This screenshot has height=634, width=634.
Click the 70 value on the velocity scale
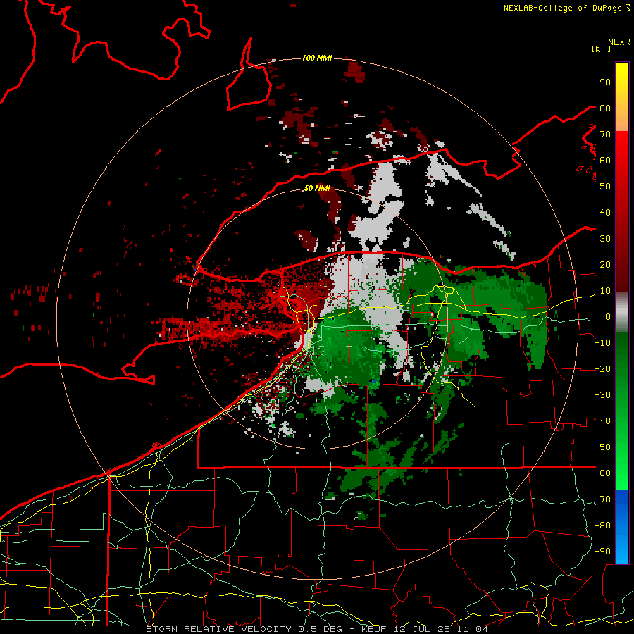click(605, 135)
